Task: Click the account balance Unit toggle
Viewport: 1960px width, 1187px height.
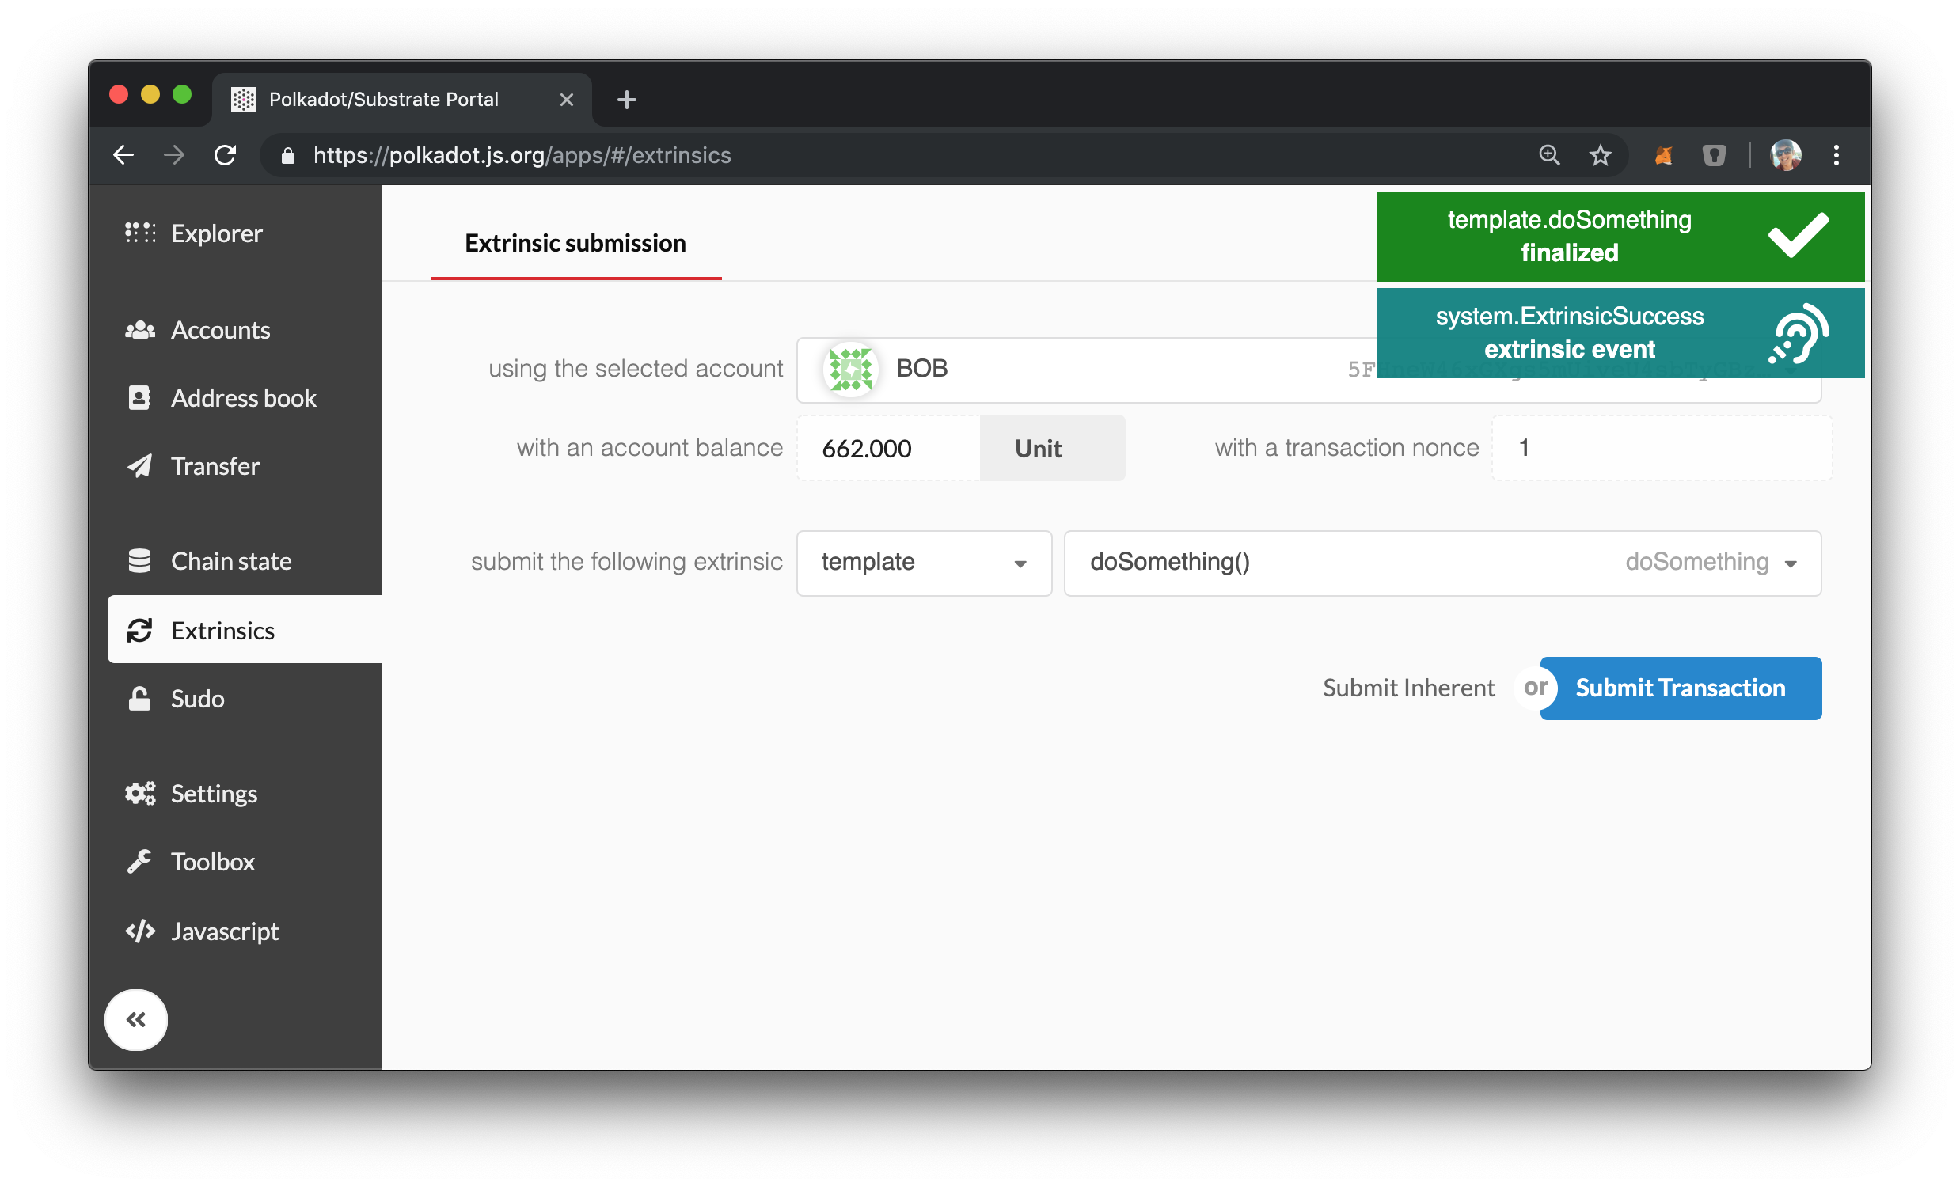Action: 1039,448
